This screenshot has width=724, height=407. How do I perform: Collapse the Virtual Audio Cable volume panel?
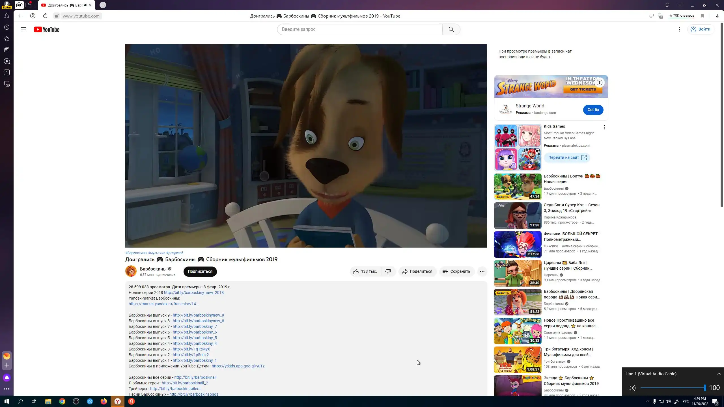coord(719,374)
